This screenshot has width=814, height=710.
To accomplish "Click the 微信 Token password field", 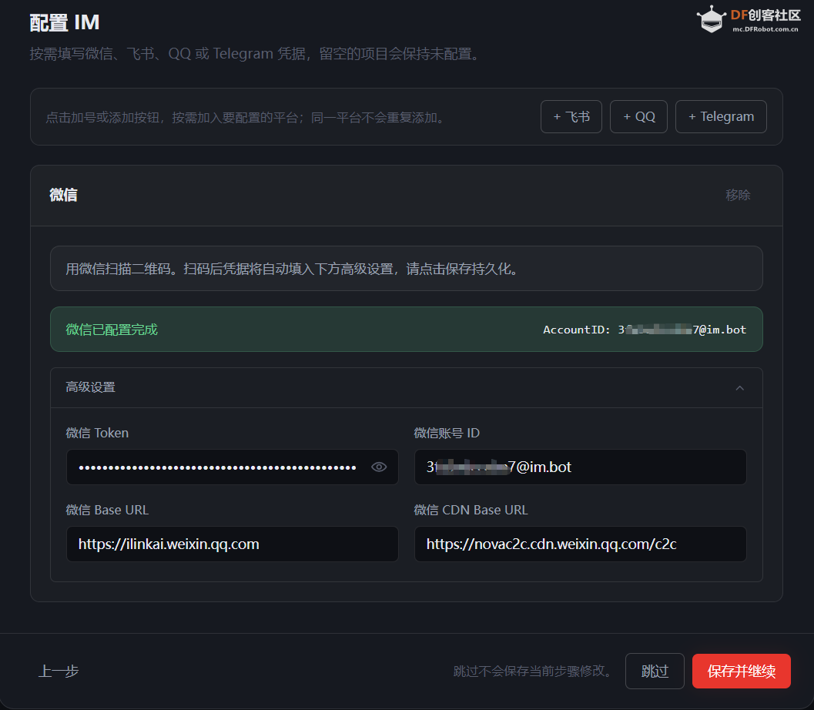I will pyautogui.click(x=232, y=467).
